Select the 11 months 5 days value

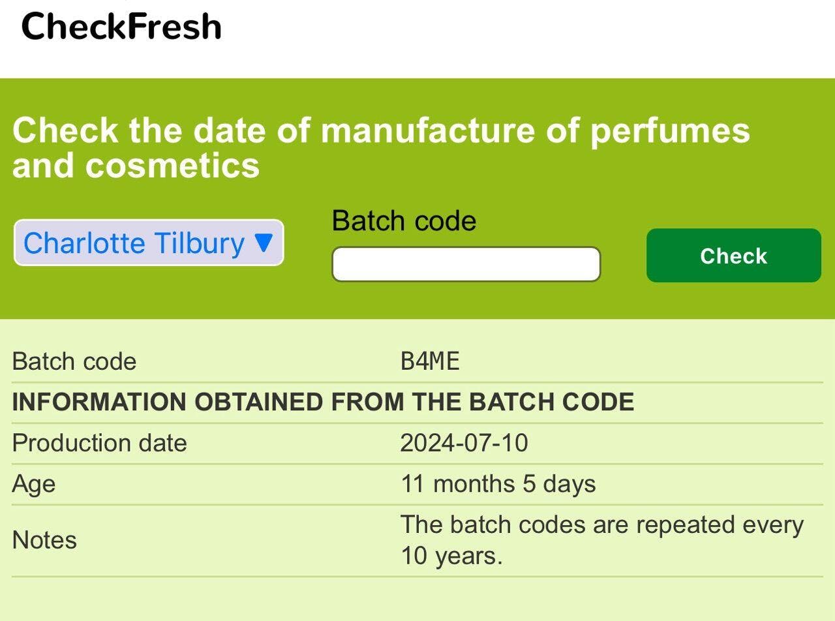pyautogui.click(x=498, y=484)
